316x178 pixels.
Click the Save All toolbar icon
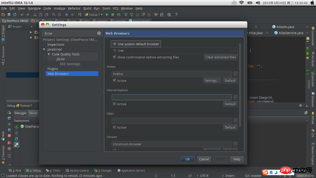9,15
